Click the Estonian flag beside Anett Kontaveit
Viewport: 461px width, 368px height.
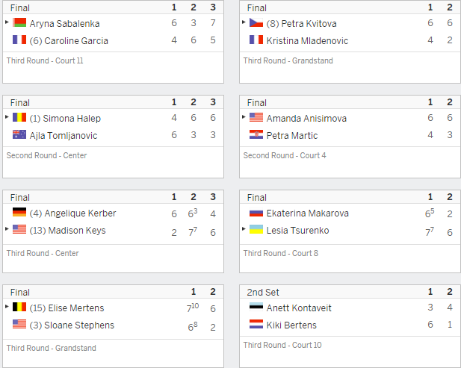[x=256, y=307]
